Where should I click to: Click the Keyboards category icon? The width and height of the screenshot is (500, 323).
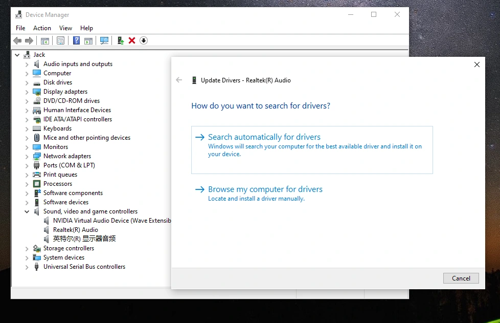coord(37,128)
